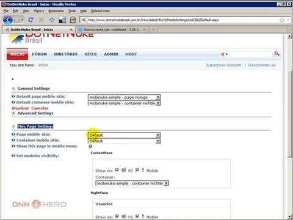This screenshot has width=293, height=220.
Task: Open Page mobile skin dropdown
Action: [x=124, y=135]
